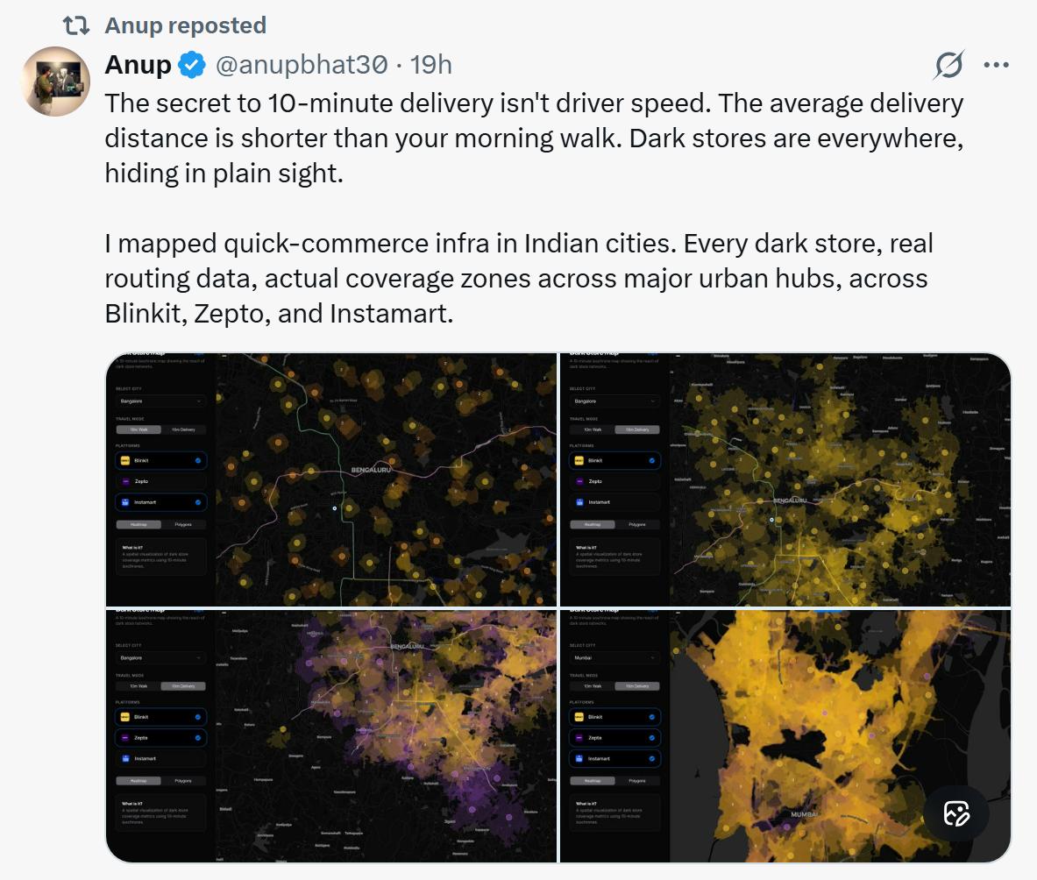Screen dimensions: 1037x880
Task: Switch to Polygons tab in Mumbai screenshot
Action: point(636,781)
